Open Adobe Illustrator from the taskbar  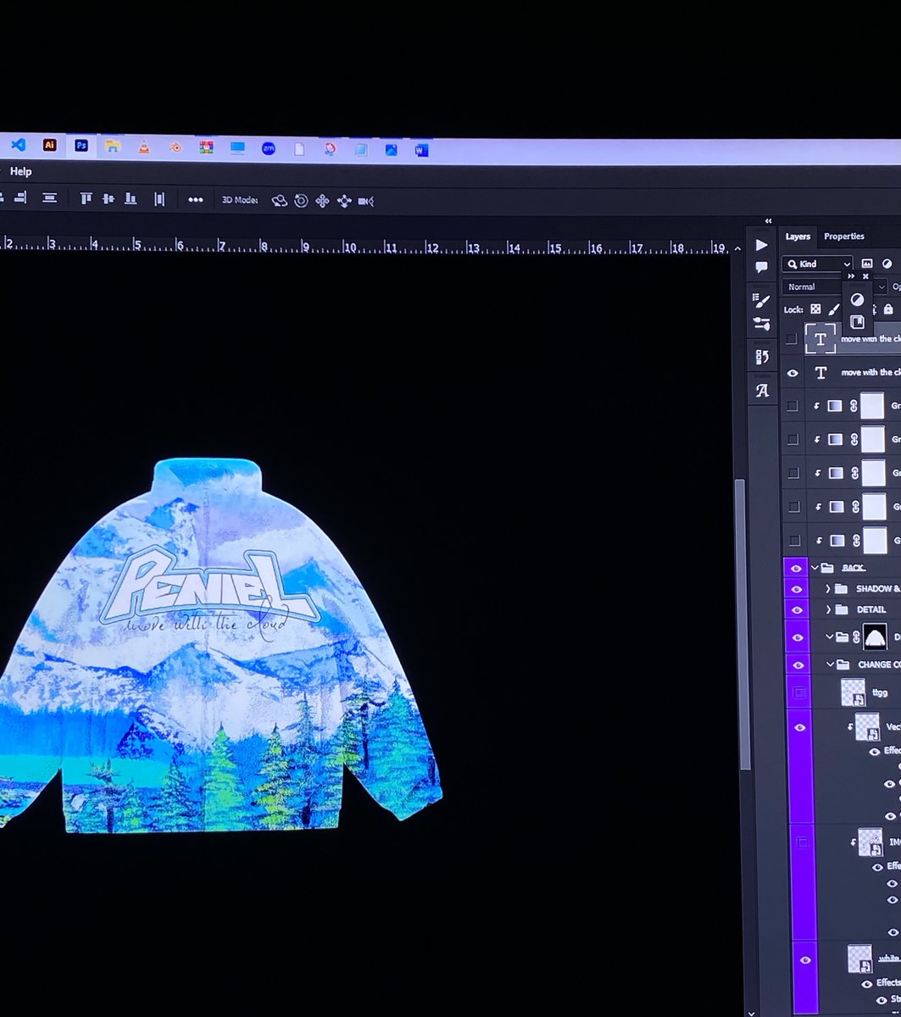pyautogui.click(x=49, y=145)
